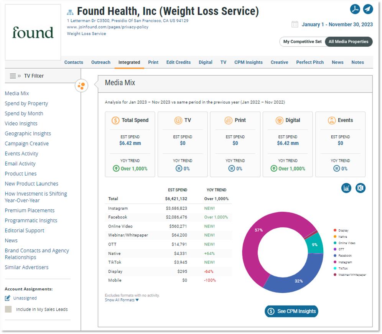View Events Activity in sidebar

(21, 154)
